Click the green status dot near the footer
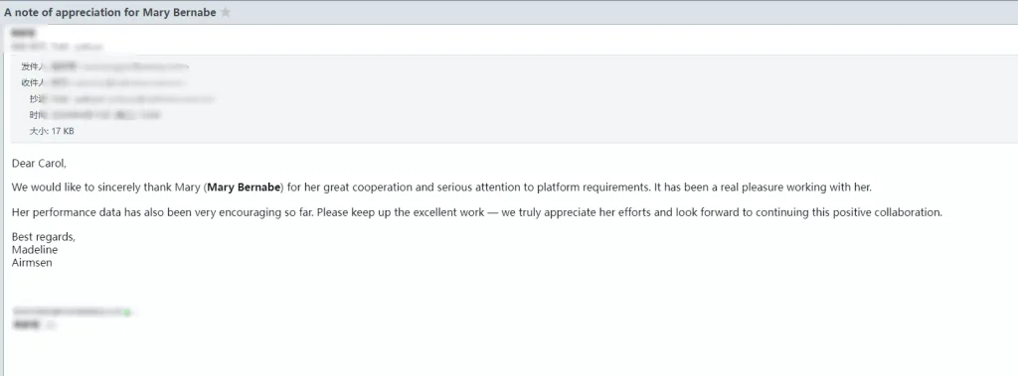Viewport: 1018px width, 376px height. tap(128, 313)
